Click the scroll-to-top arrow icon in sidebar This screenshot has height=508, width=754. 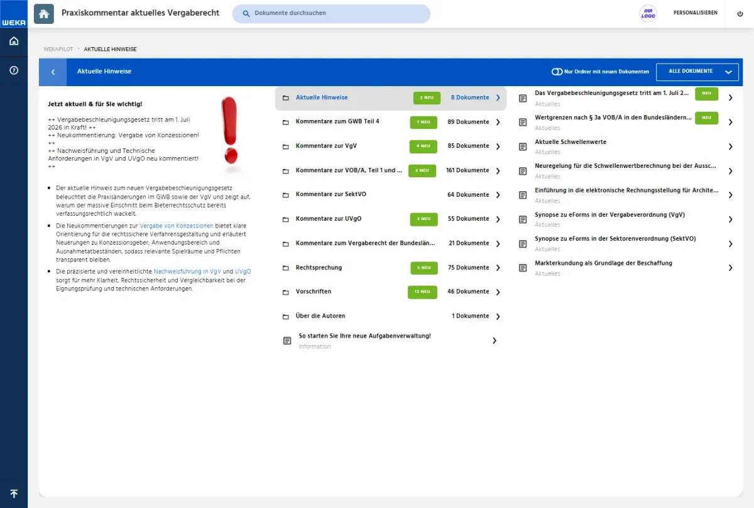[14, 494]
